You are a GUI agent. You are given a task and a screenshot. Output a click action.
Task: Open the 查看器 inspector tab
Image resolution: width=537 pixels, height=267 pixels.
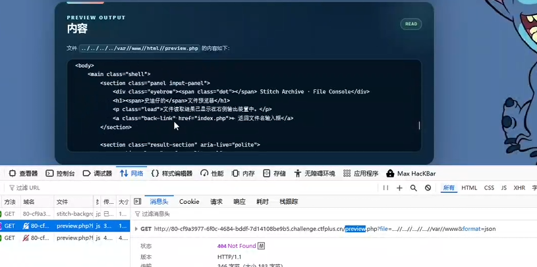[23, 174]
